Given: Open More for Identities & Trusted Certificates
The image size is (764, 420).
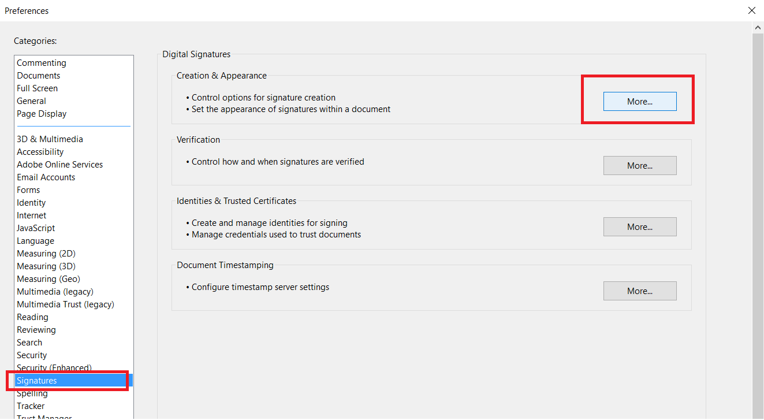Looking at the screenshot, I should [639, 227].
